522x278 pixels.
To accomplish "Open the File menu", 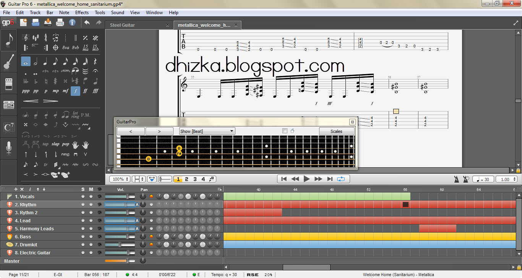I will tap(6, 12).
